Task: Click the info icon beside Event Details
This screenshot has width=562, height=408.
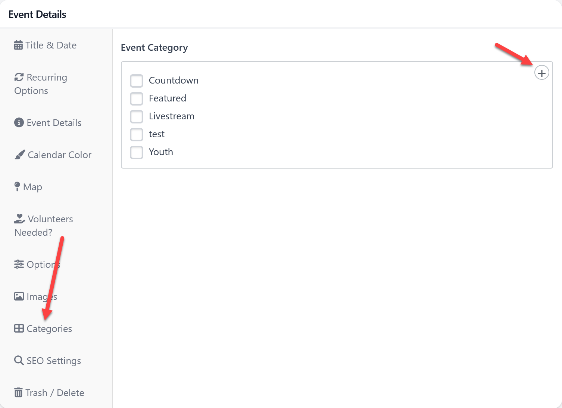Action: [19, 123]
